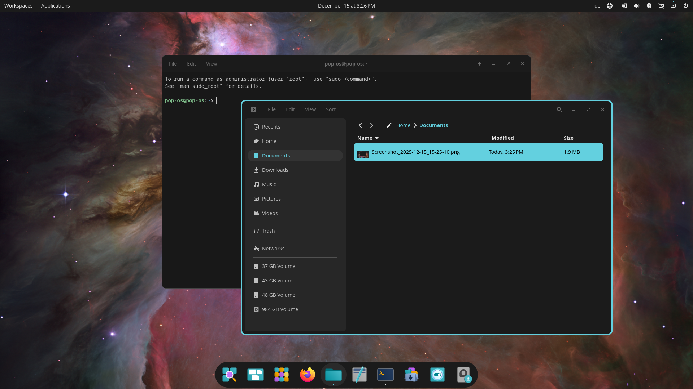Open the 984 GB Volume in sidebar
The image size is (693, 389).
point(280,309)
